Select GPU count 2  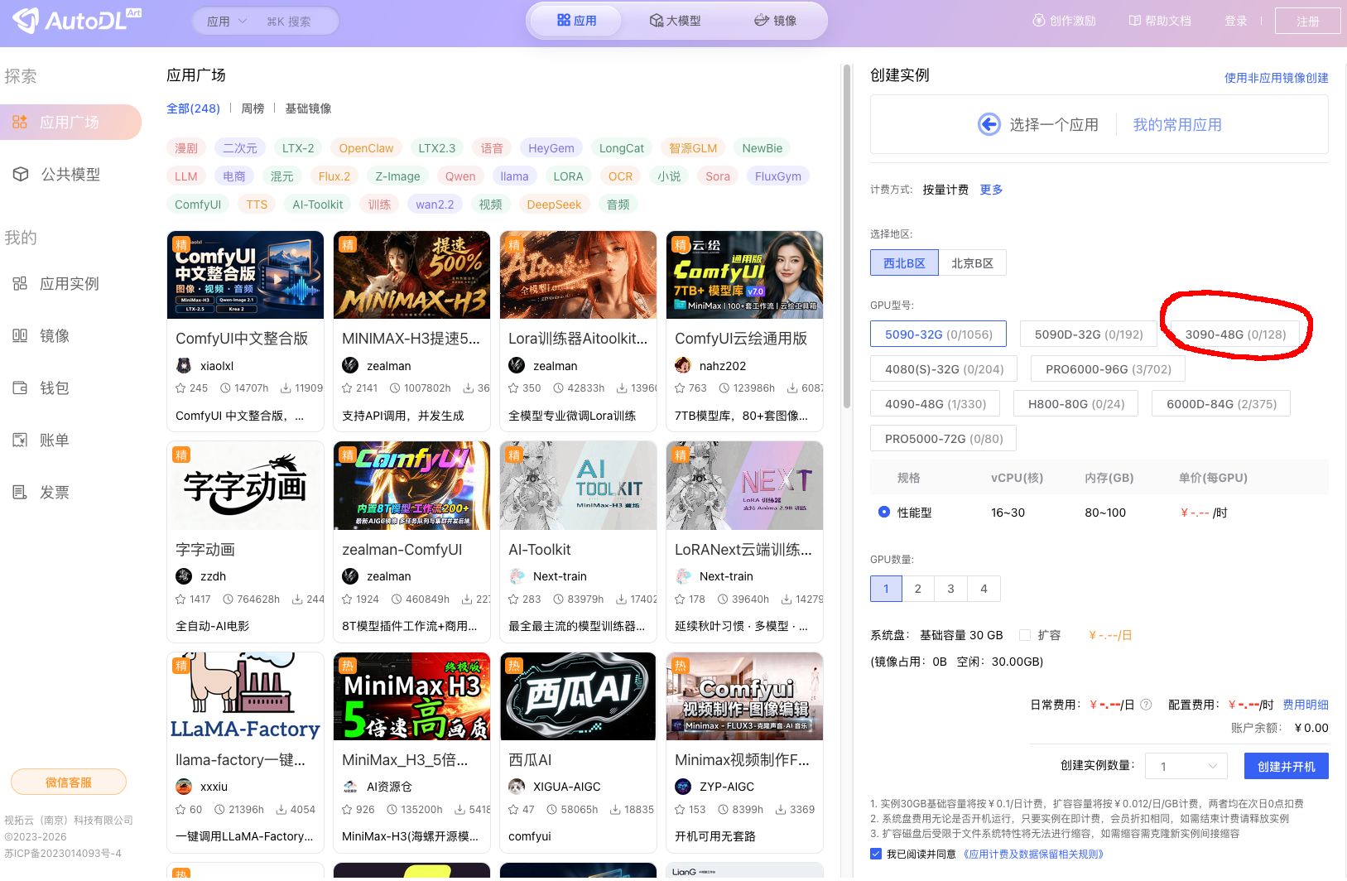917,589
